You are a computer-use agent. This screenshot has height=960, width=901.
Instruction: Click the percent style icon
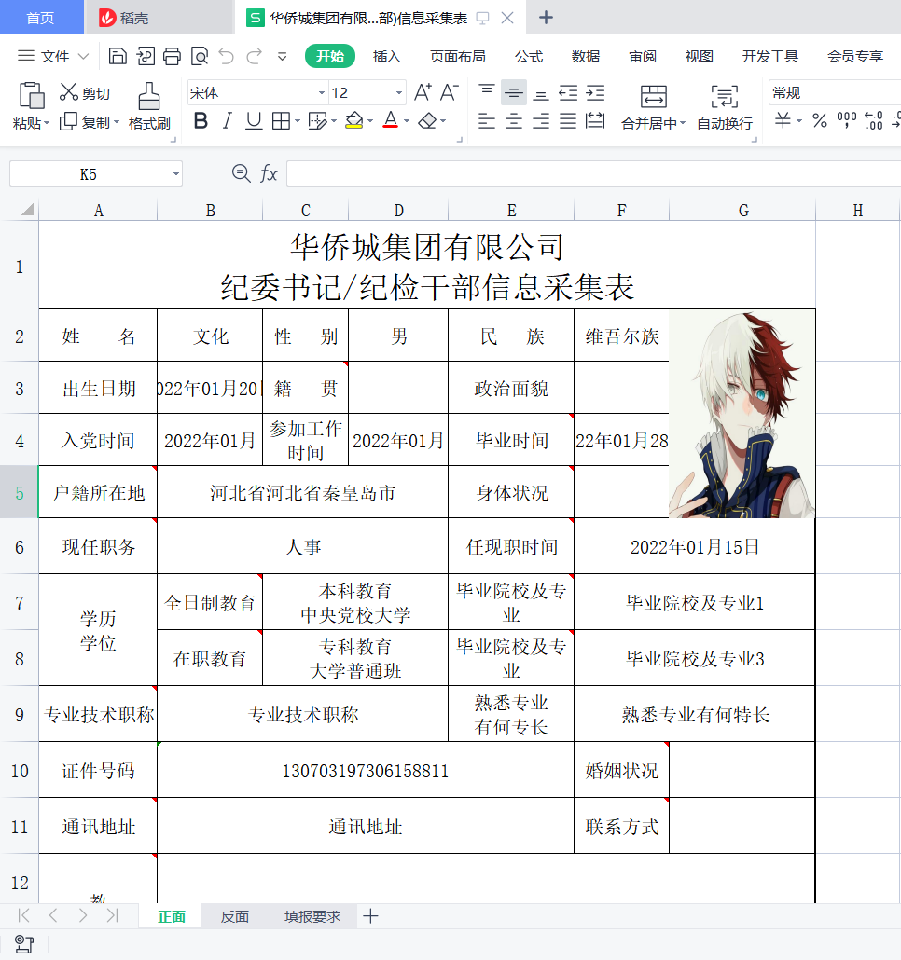[821, 121]
